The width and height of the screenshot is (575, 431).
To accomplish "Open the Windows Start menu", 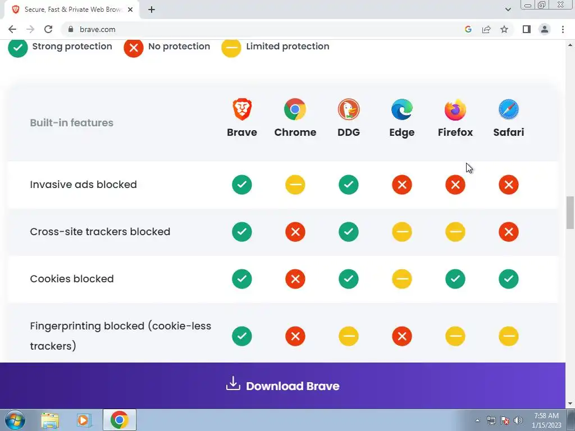I will pos(15,420).
